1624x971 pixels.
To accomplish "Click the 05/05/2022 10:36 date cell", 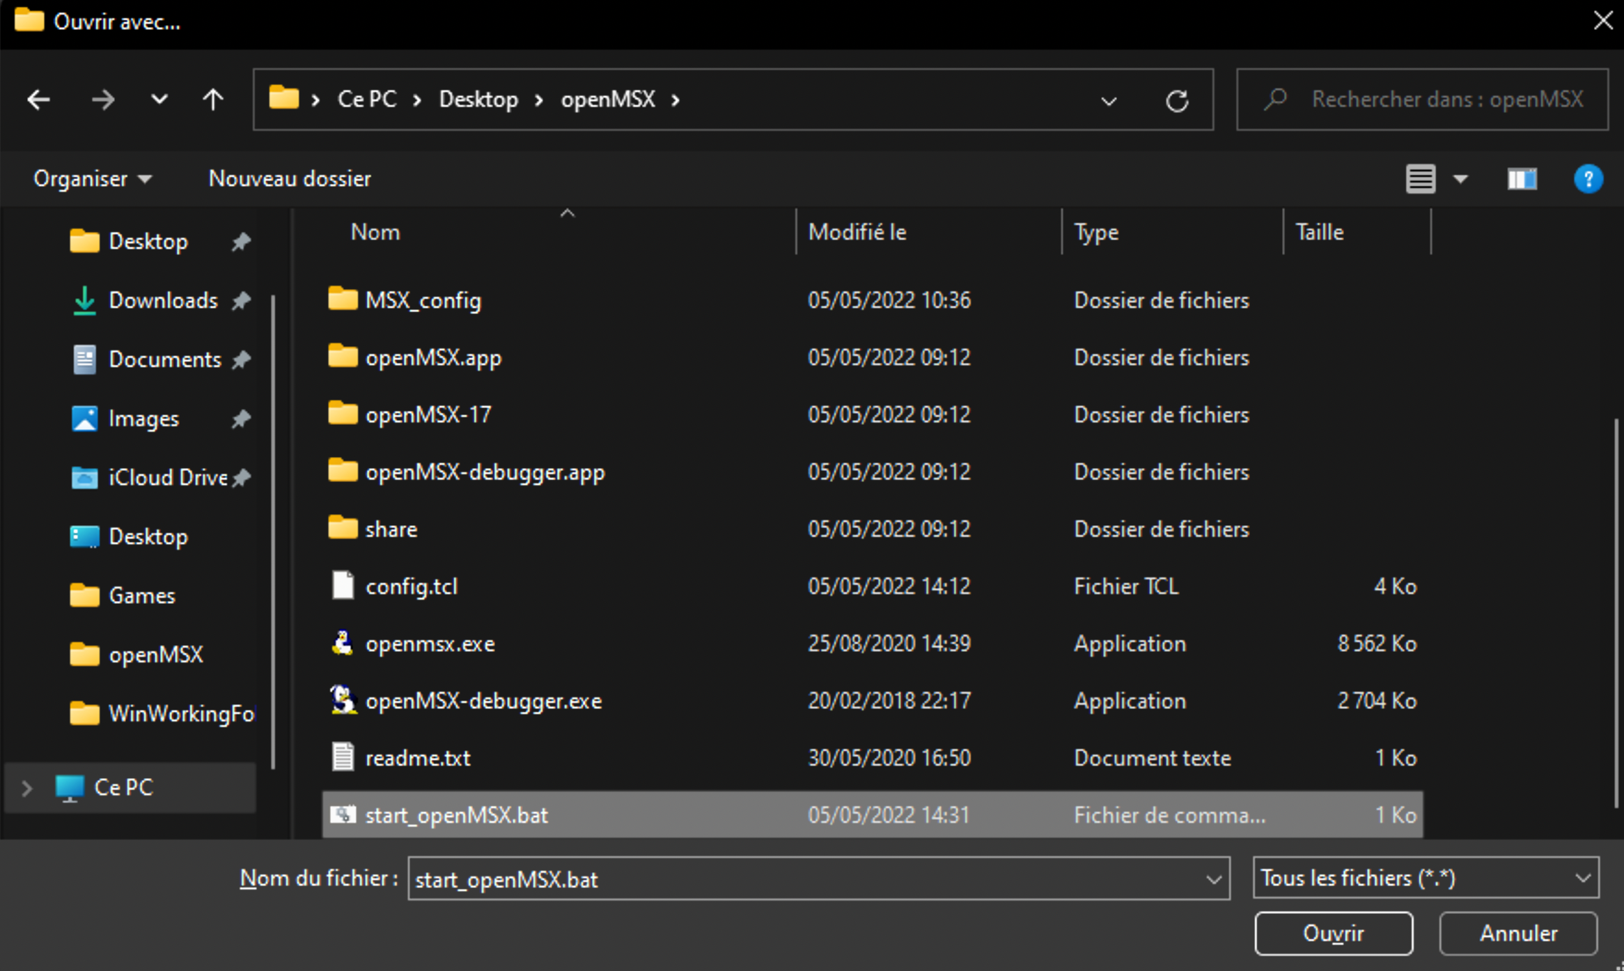I will point(889,300).
